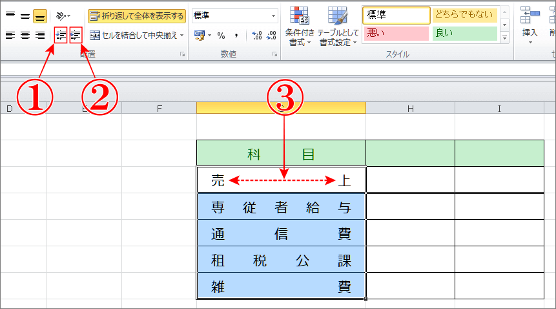Apply the どちらでもない cell style
This screenshot has width=556, height=309.
[x=464, y=16]
